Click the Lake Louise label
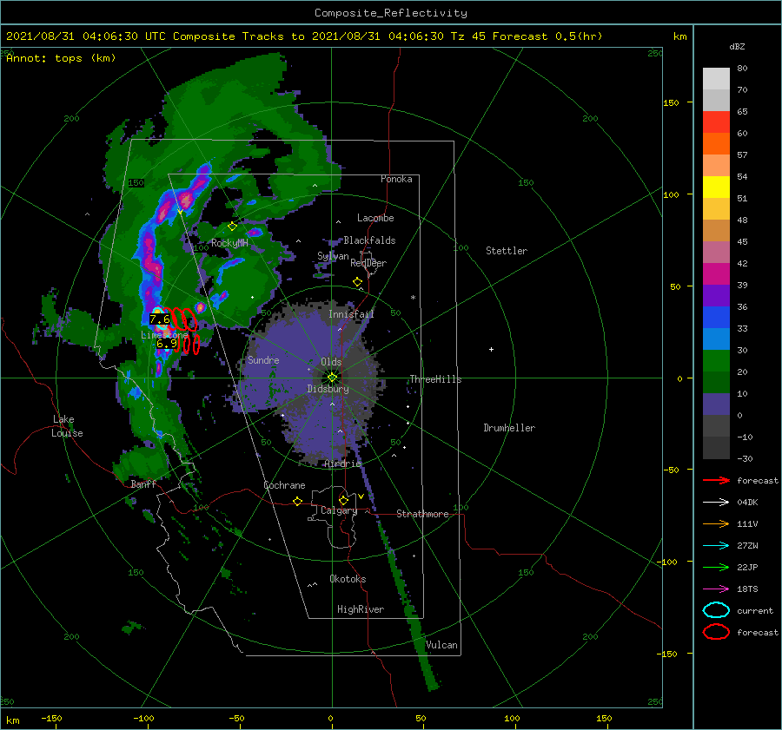Viewport: 782px width, 730px height. [x=67, y=426]
